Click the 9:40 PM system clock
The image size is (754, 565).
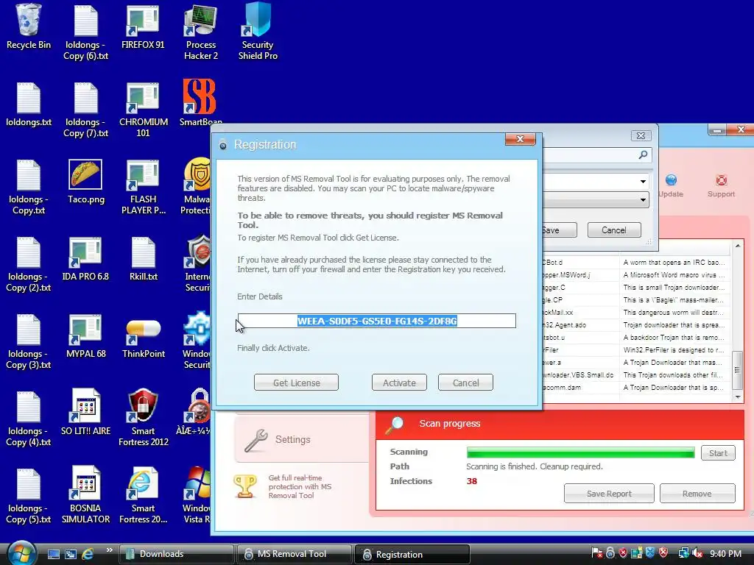click(725, 553)
